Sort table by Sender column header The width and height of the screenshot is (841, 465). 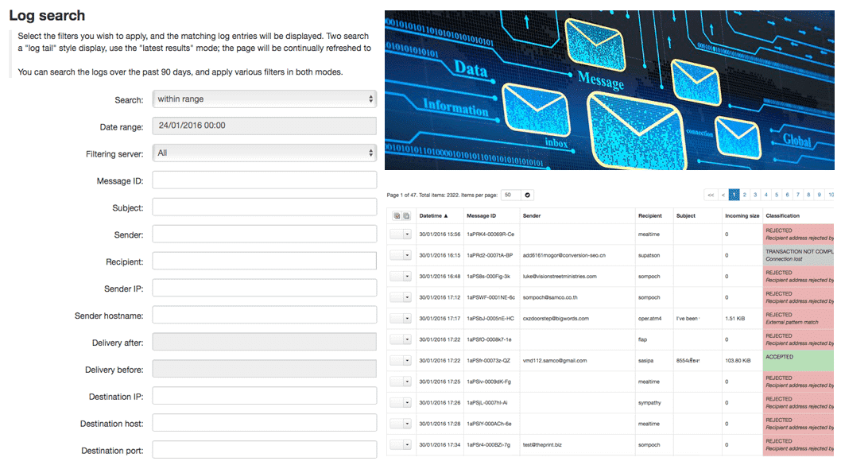[x=532, y=216]
